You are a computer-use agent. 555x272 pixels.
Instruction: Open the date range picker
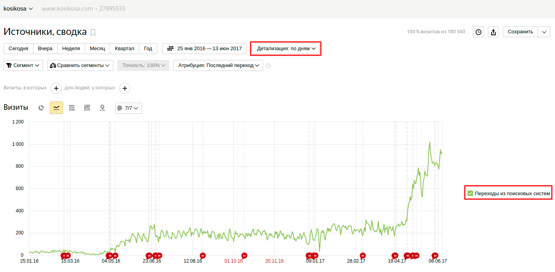(x=204, y=49)
